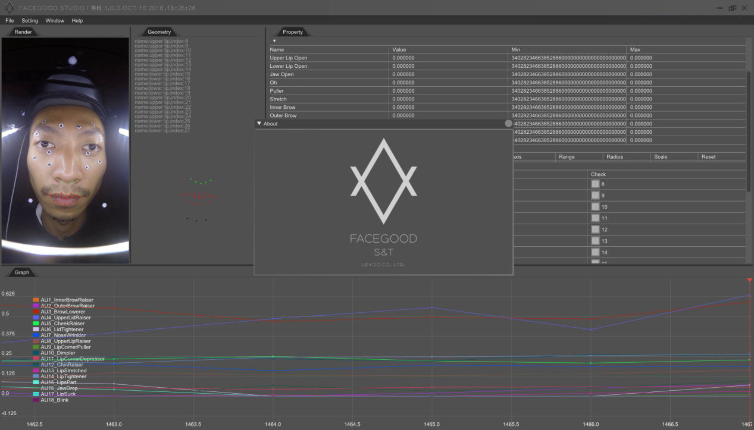Open the Help menu
This screenshot has width=754, height=430.
(x=77, y=21)
